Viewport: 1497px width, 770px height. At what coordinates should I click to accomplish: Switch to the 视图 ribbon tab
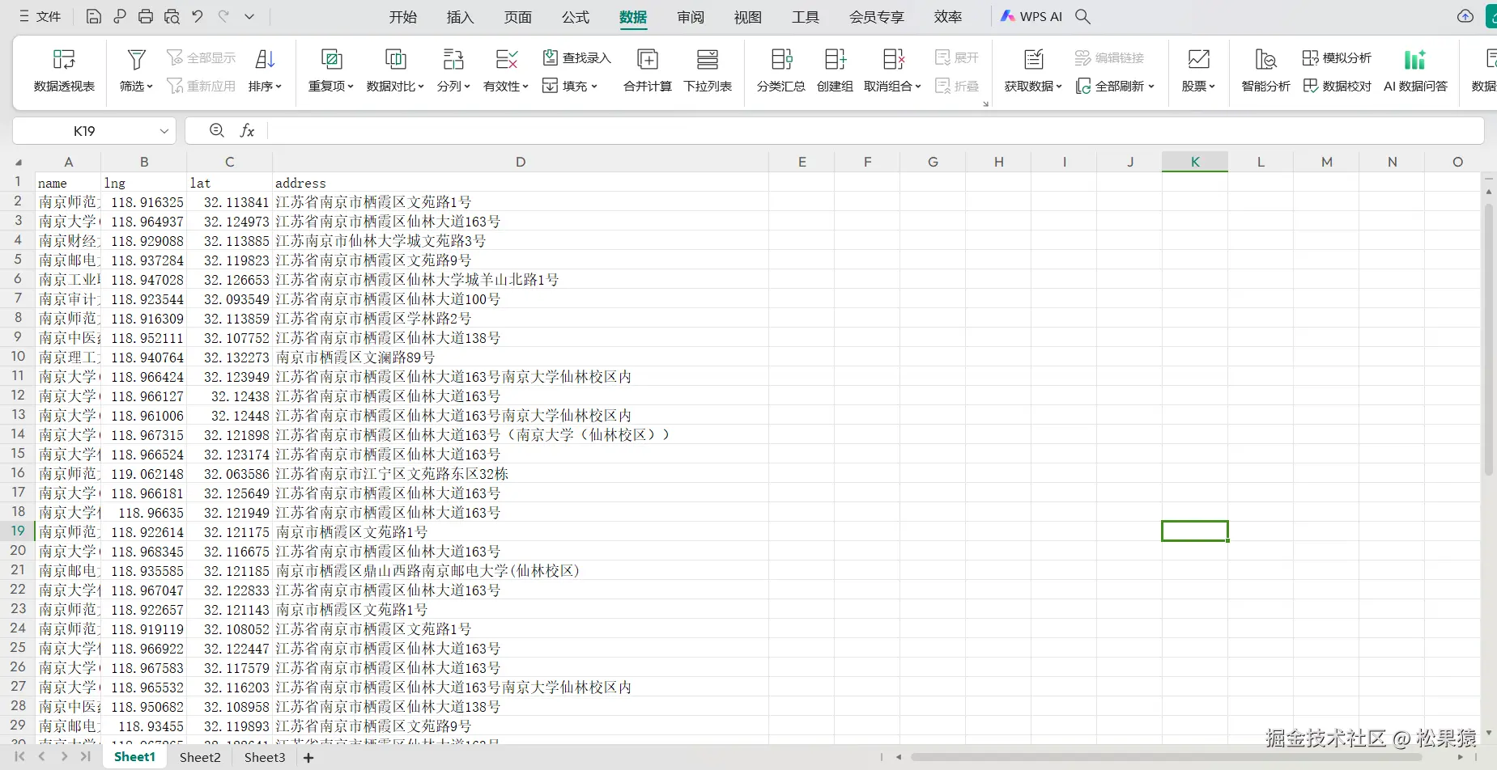(x=748, y=16)
